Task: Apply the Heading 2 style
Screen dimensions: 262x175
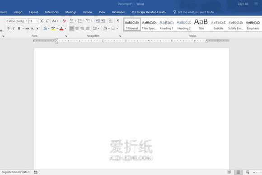Action: (x=184, y=24)
